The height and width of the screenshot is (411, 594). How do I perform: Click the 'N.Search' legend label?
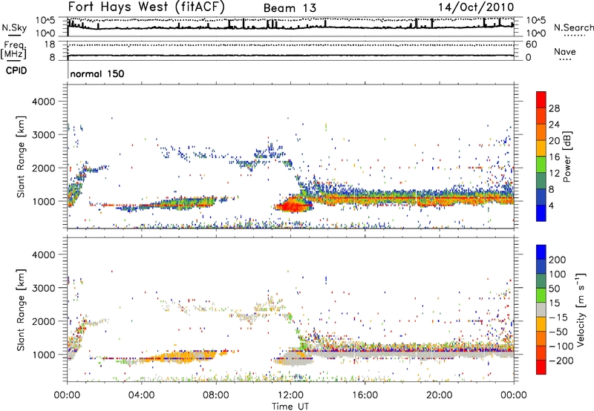573,27
